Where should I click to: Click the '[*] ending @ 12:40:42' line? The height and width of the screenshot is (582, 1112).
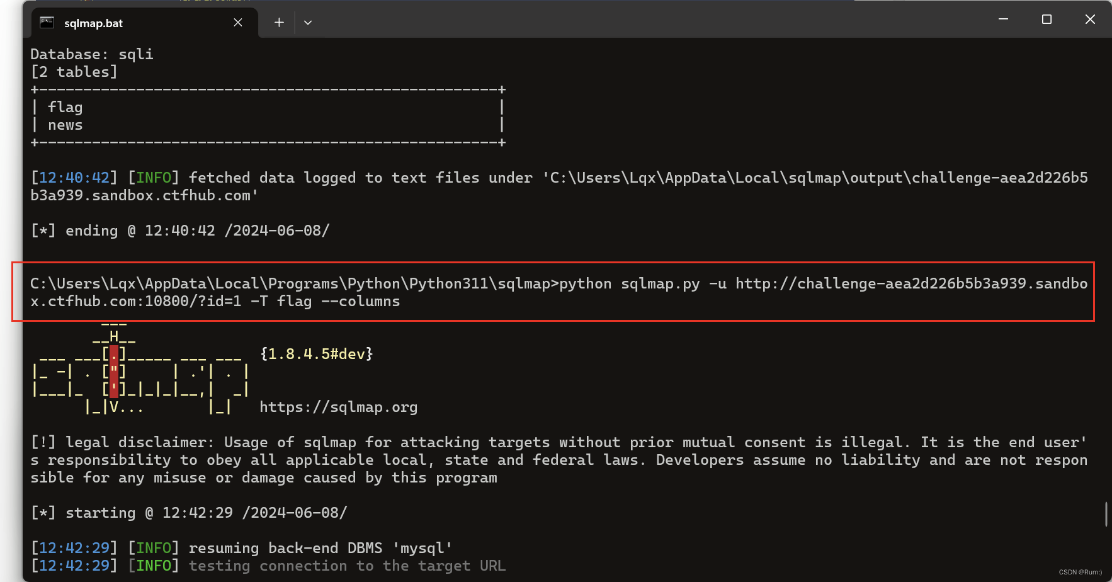(x=180, y=231)
